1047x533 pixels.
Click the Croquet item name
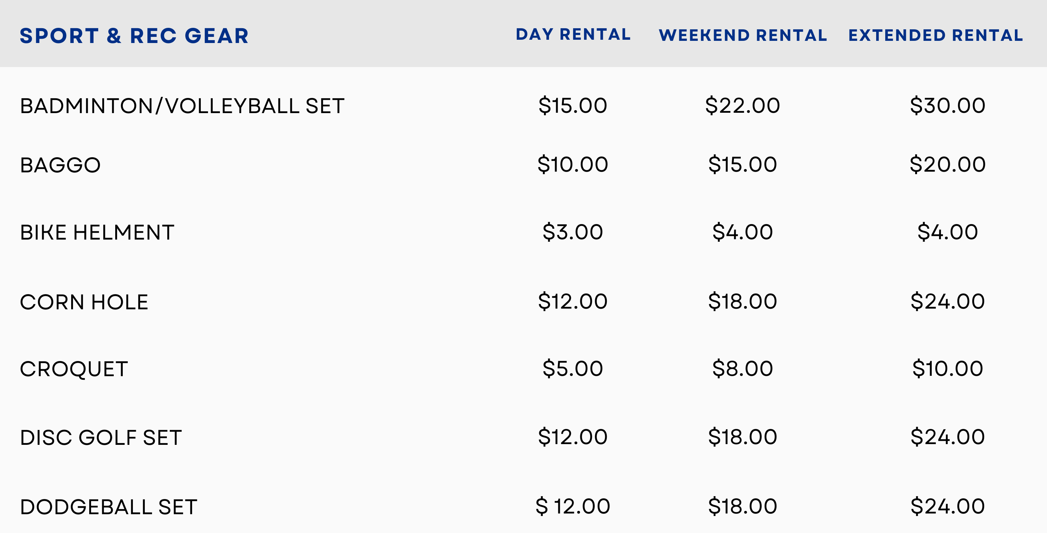tap(74, 369)
